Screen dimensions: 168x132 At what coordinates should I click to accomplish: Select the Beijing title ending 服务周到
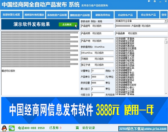point(125,75)
